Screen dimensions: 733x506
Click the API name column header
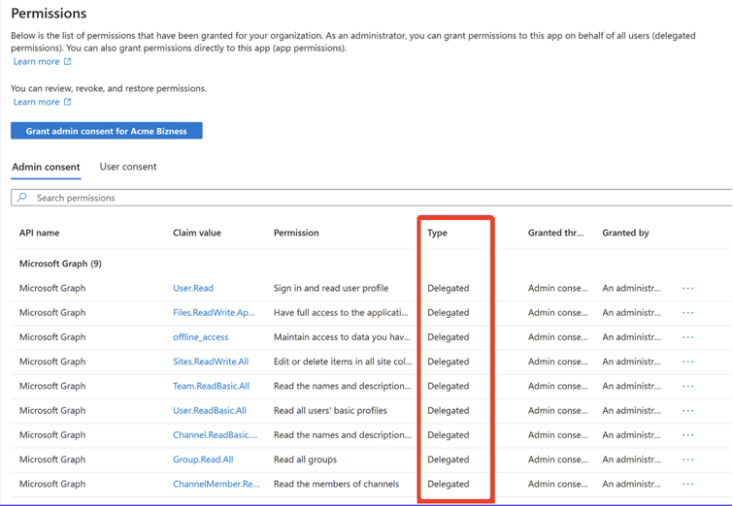(x=39, y=233)
